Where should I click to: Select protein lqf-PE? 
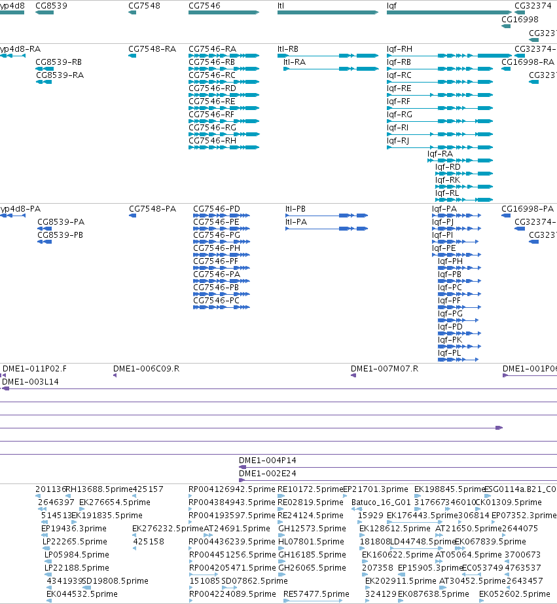tap(444, 248)
